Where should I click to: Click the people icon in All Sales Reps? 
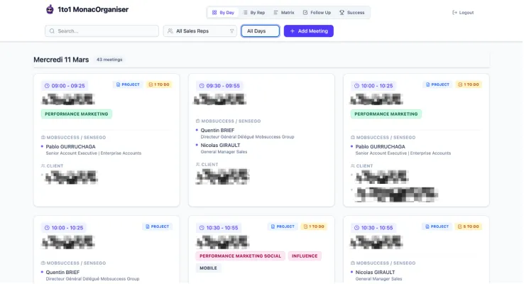point(170,31)
